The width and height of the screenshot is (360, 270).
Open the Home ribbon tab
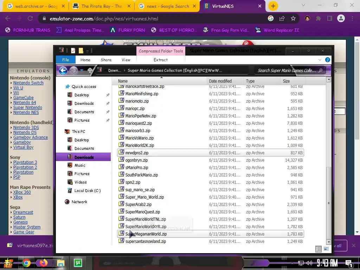(x=85, y=60)
